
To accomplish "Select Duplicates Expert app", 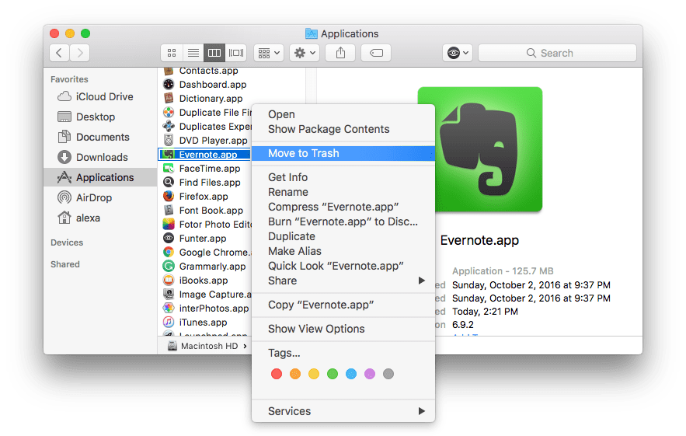I will click(207, 127).
